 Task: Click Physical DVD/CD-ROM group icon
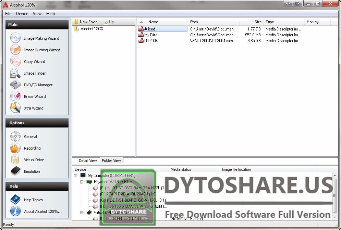point(89,181)
